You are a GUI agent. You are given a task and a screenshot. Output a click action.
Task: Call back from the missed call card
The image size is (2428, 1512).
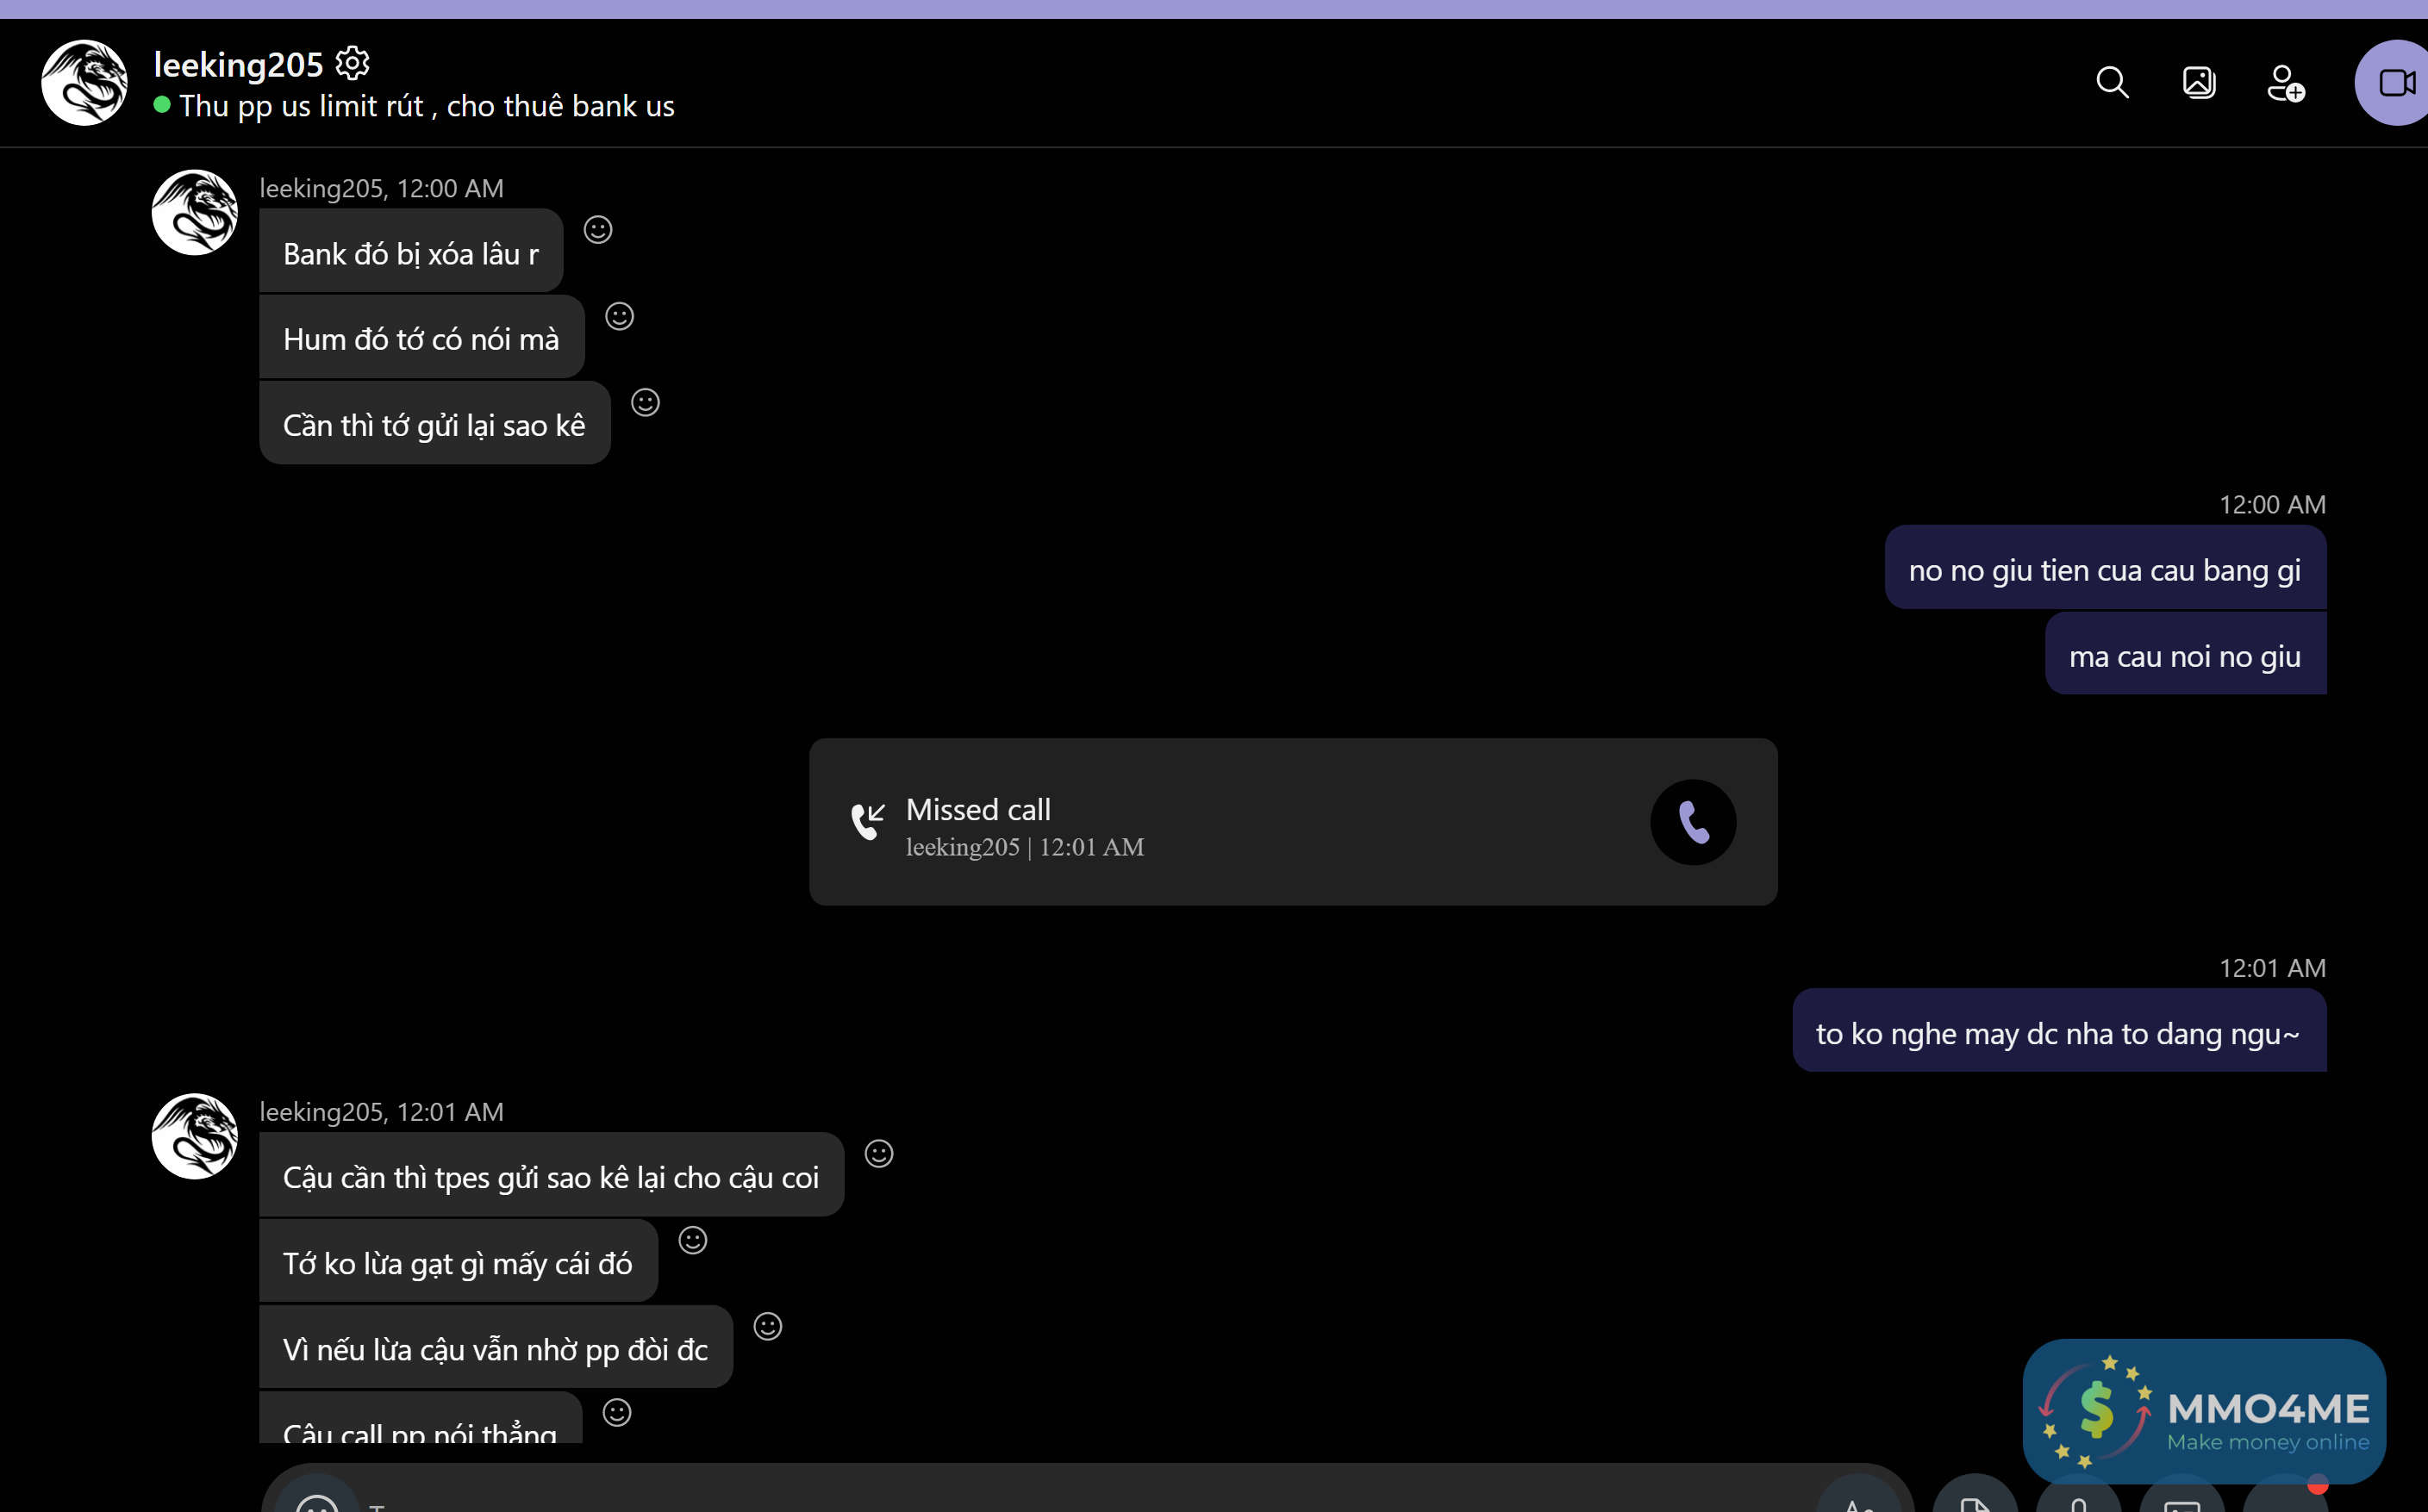pos(1693,822)
